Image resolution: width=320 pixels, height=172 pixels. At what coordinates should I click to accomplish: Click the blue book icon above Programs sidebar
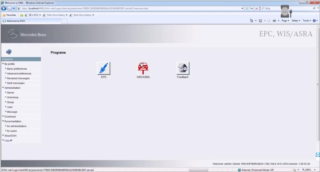coord(9,52)
